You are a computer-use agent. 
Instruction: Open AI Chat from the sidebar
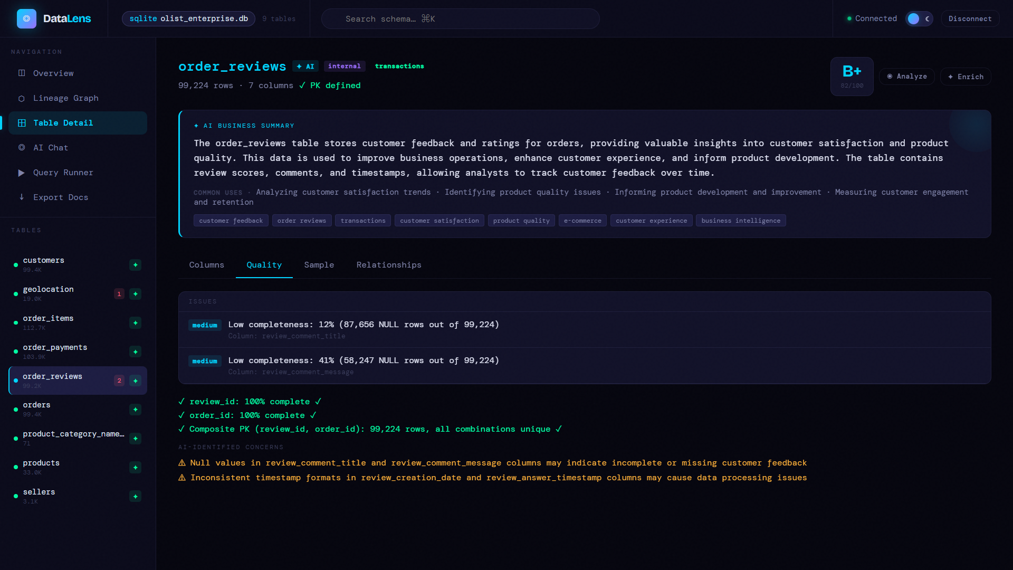click(x=78, y=148)
